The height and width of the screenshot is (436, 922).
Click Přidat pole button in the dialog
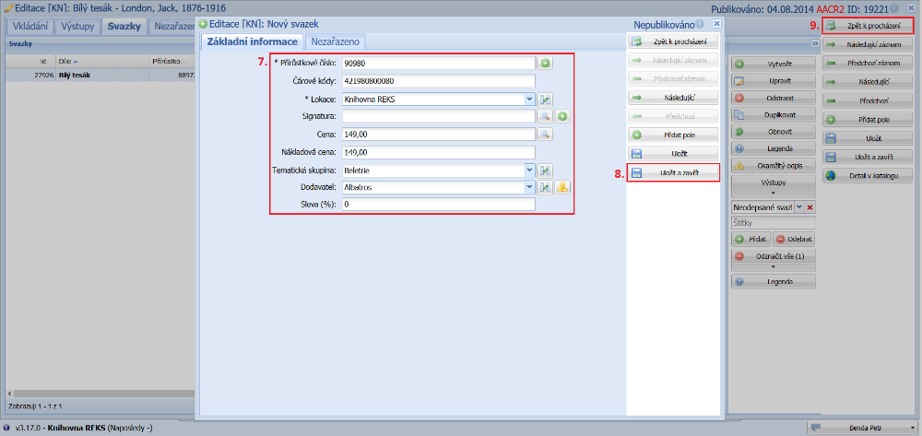[672, 135]
